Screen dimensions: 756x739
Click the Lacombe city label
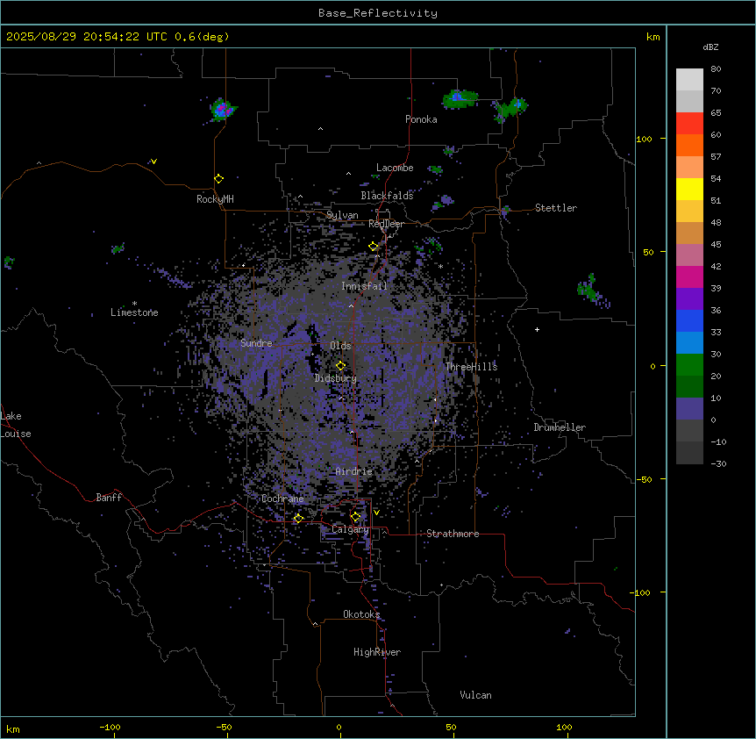pos(395,168)
